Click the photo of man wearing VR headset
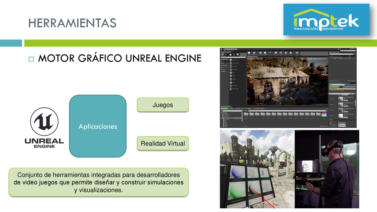 click(x=327, y=169)
